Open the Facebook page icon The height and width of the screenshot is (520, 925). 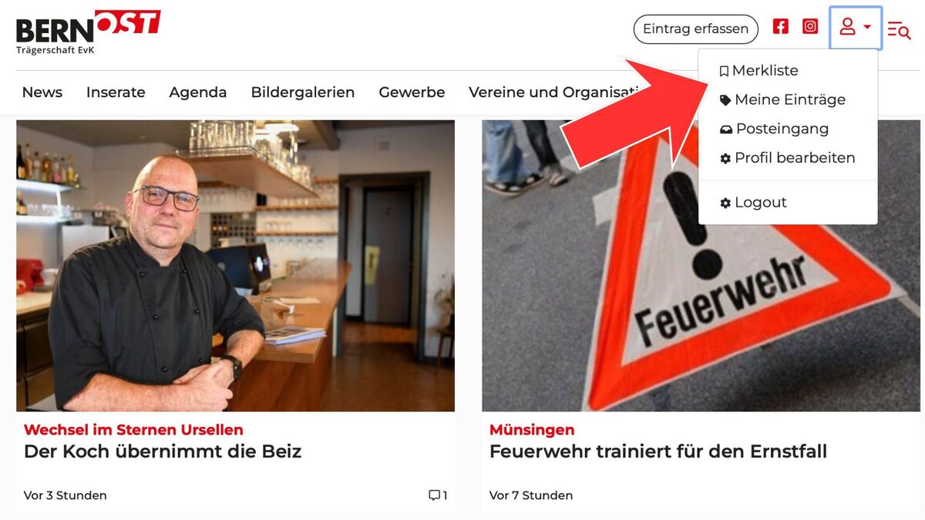[781, 27]
